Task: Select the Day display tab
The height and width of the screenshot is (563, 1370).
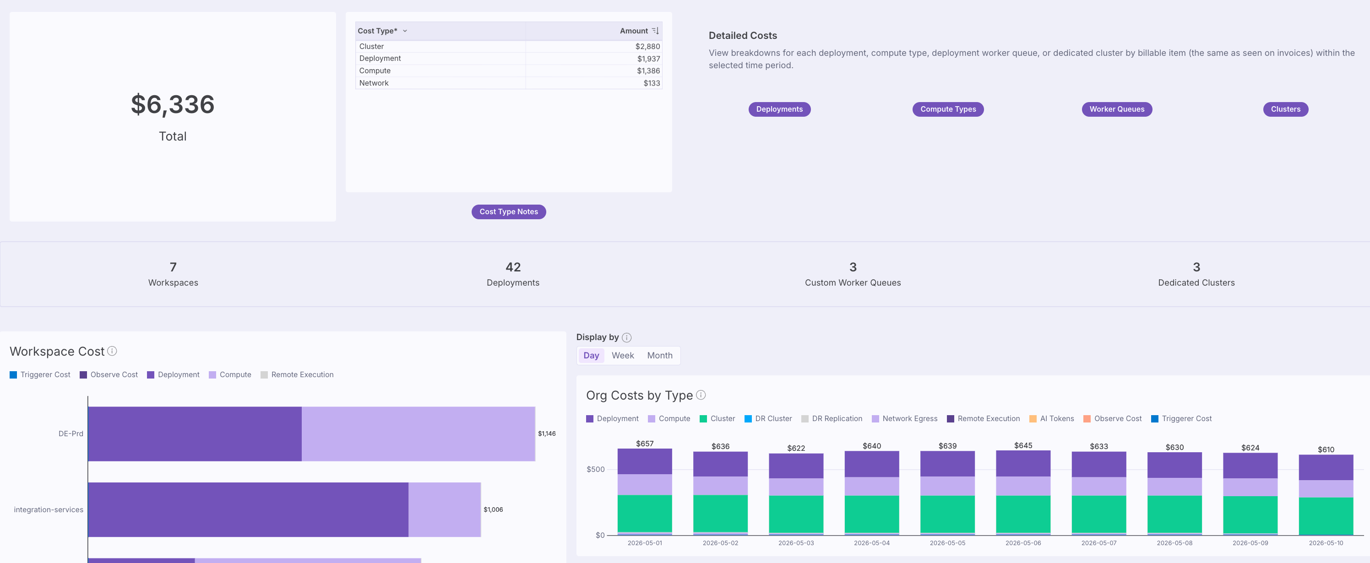Action: pos(591,355)
